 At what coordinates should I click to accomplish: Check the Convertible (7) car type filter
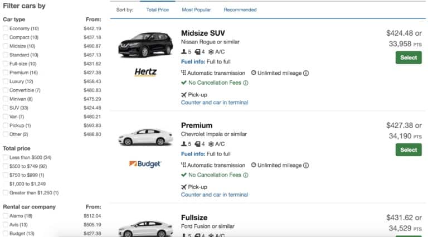[6, 90]
